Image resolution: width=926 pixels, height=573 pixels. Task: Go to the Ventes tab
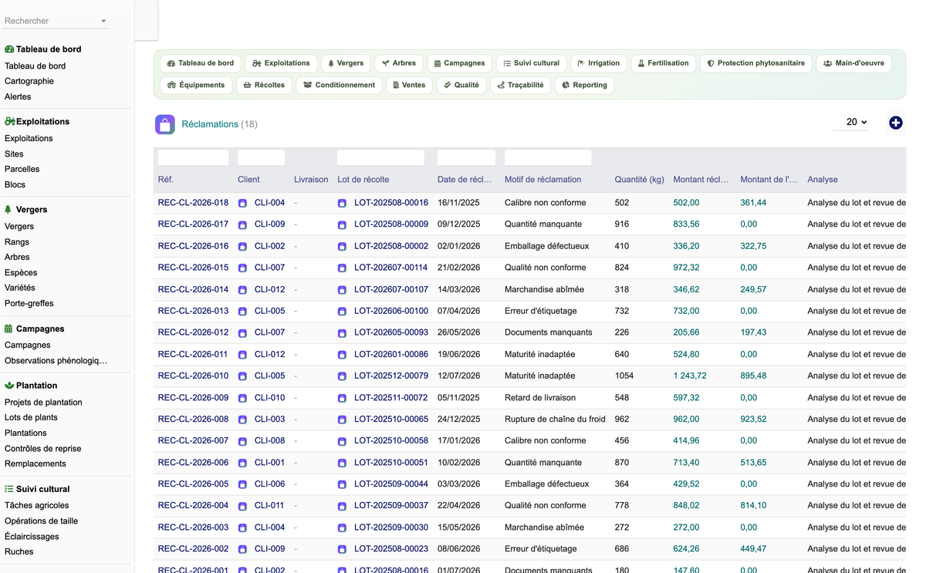[x=409, y=85]
